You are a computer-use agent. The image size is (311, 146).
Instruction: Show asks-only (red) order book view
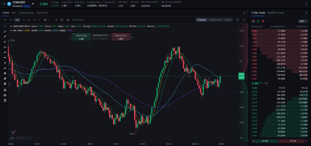point(263,21)
